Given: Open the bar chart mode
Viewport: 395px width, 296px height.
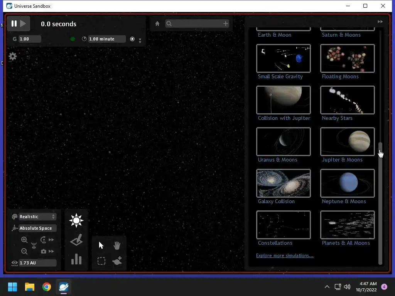Looking at the screenshot, I should coord(76,259).
